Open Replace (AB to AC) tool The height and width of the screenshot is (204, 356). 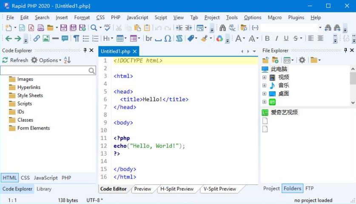pos(232,28)
